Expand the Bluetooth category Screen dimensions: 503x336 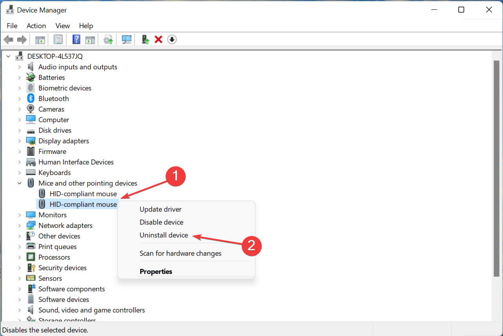pyautogui.click(x=19, y=99)
